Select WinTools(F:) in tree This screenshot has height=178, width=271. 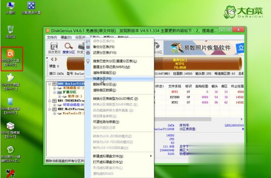(73, 113)
